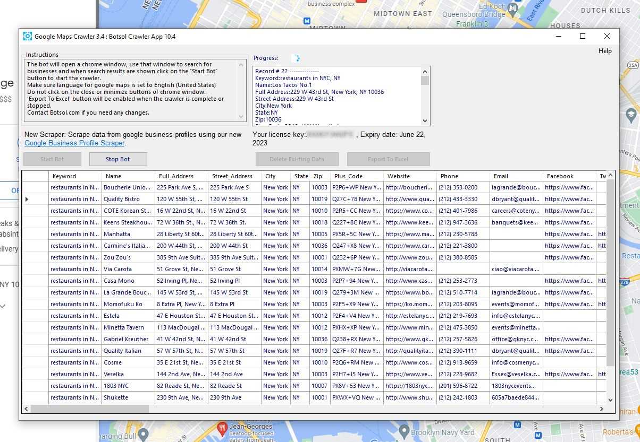Select the 'Veselka' name cell

coord(129,374)
